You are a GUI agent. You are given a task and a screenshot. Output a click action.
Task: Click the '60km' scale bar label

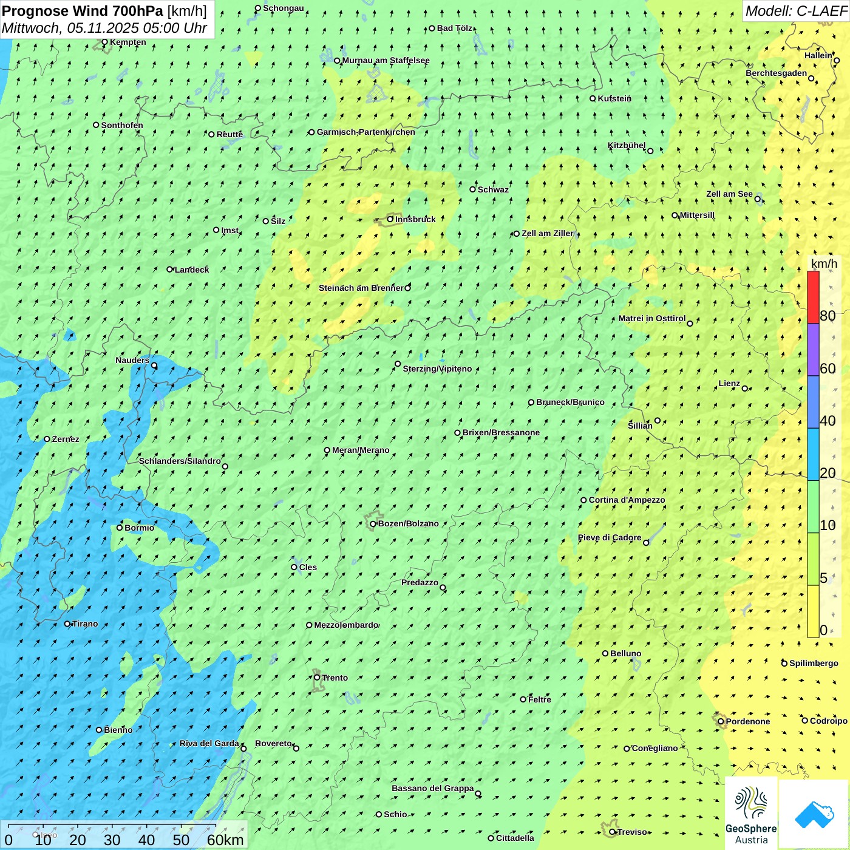click(x=225, y=840)
